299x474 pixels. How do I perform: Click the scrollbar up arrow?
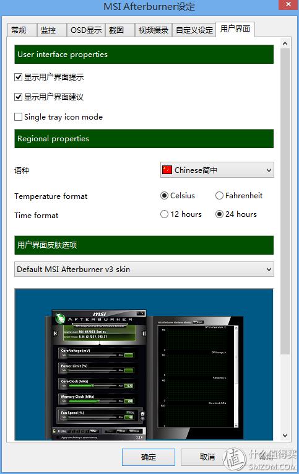(x=285, y=44)
